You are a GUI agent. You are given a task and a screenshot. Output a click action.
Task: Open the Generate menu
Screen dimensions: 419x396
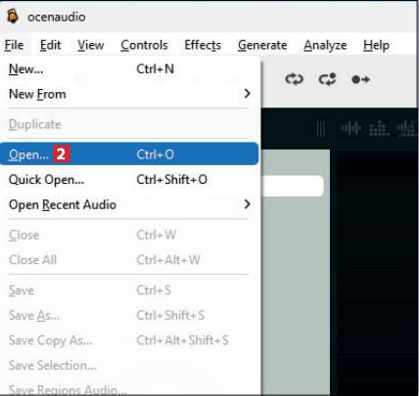[x=262, y=45]
